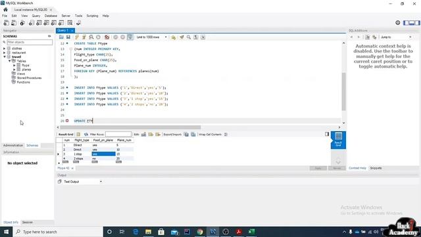Viewport: 421px width, 237px height.
Task: Expand the restaurant schema
Action: [x=5, y=53]
